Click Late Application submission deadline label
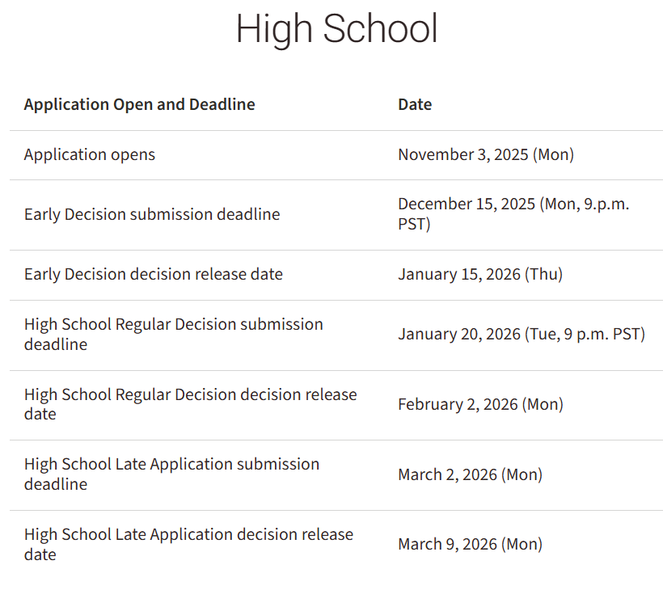 click(x=171, y=464)
